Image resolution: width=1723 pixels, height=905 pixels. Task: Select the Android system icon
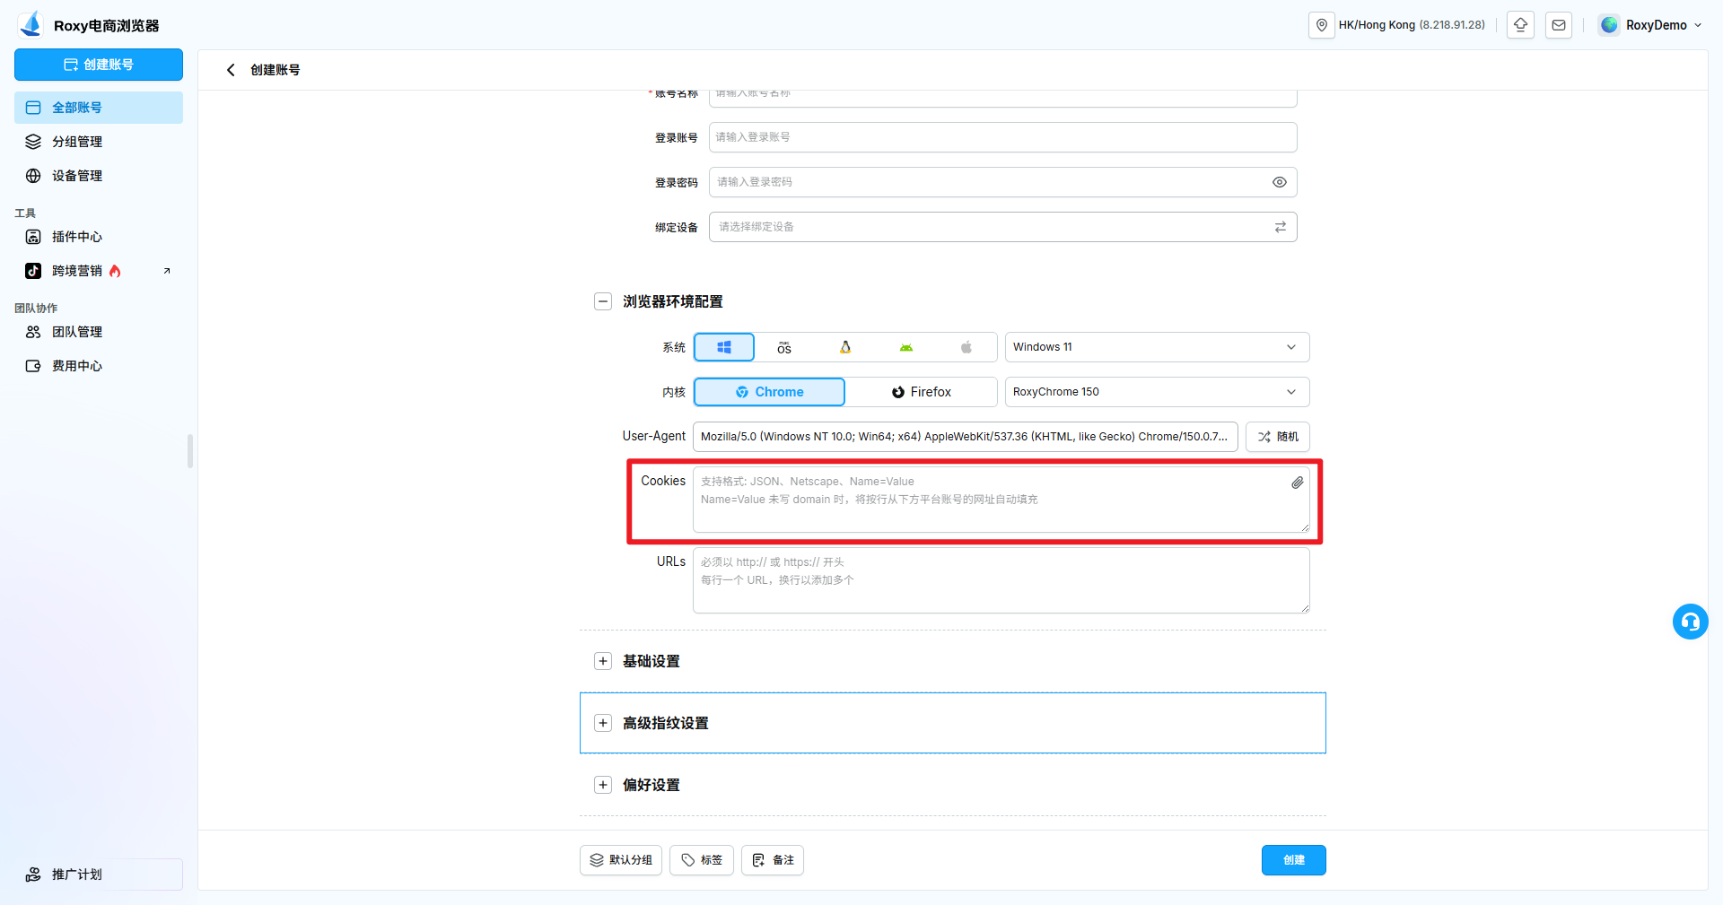(906, 347)
